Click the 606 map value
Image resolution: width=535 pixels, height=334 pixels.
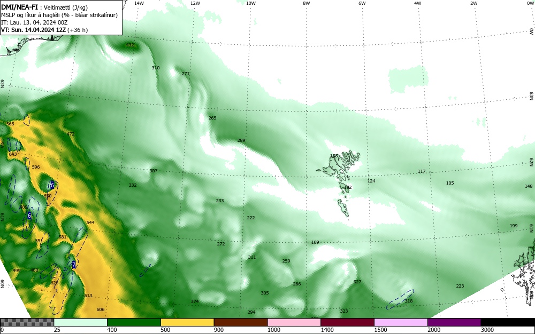pyautogui.click(x=101, y=309)
